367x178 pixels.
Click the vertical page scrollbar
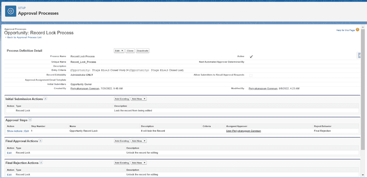[x=363, y=89]
